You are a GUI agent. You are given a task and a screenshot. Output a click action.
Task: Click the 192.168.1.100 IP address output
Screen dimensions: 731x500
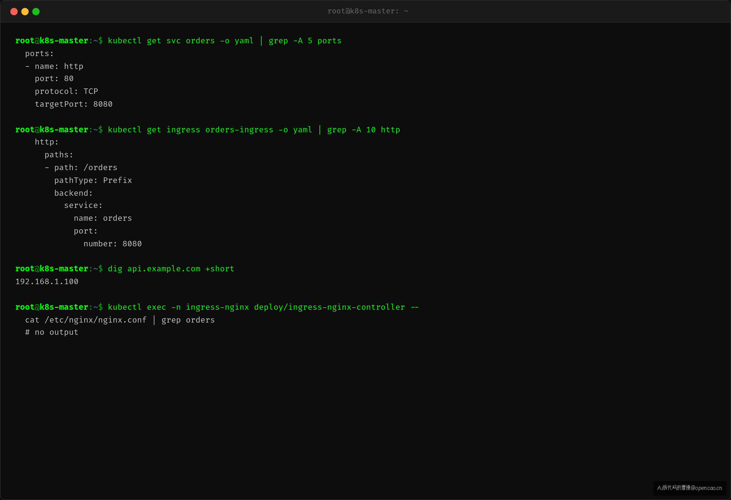(x=47, y=281)
